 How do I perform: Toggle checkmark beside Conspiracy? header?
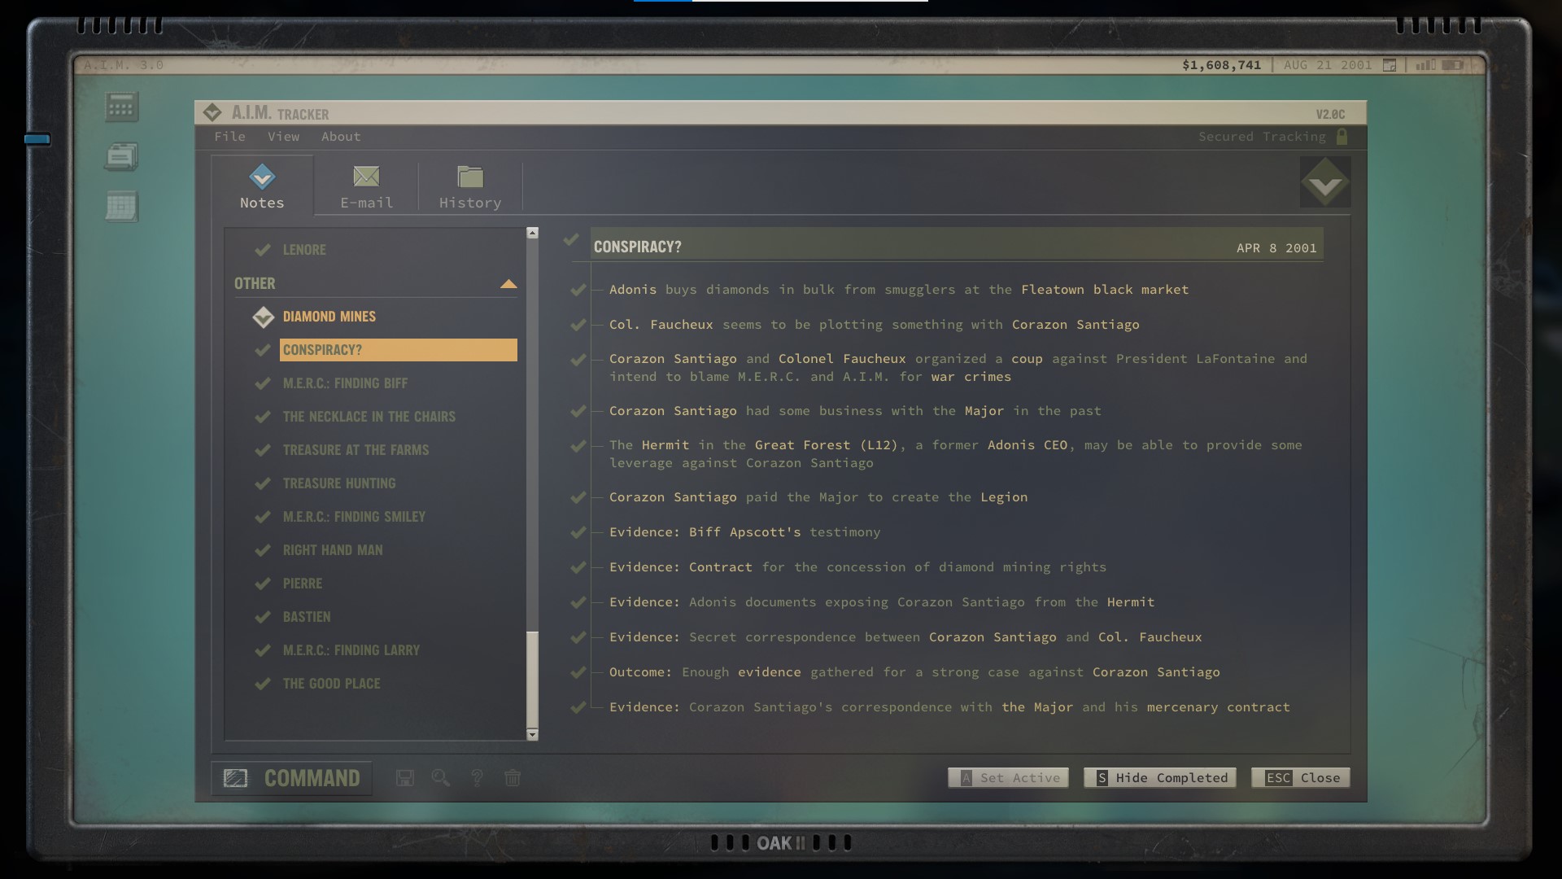[571, 240]
